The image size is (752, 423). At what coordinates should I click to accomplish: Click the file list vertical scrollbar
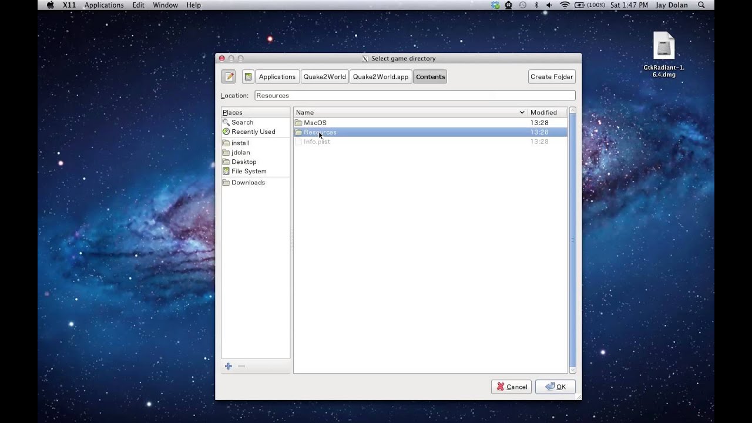(573, 240)
